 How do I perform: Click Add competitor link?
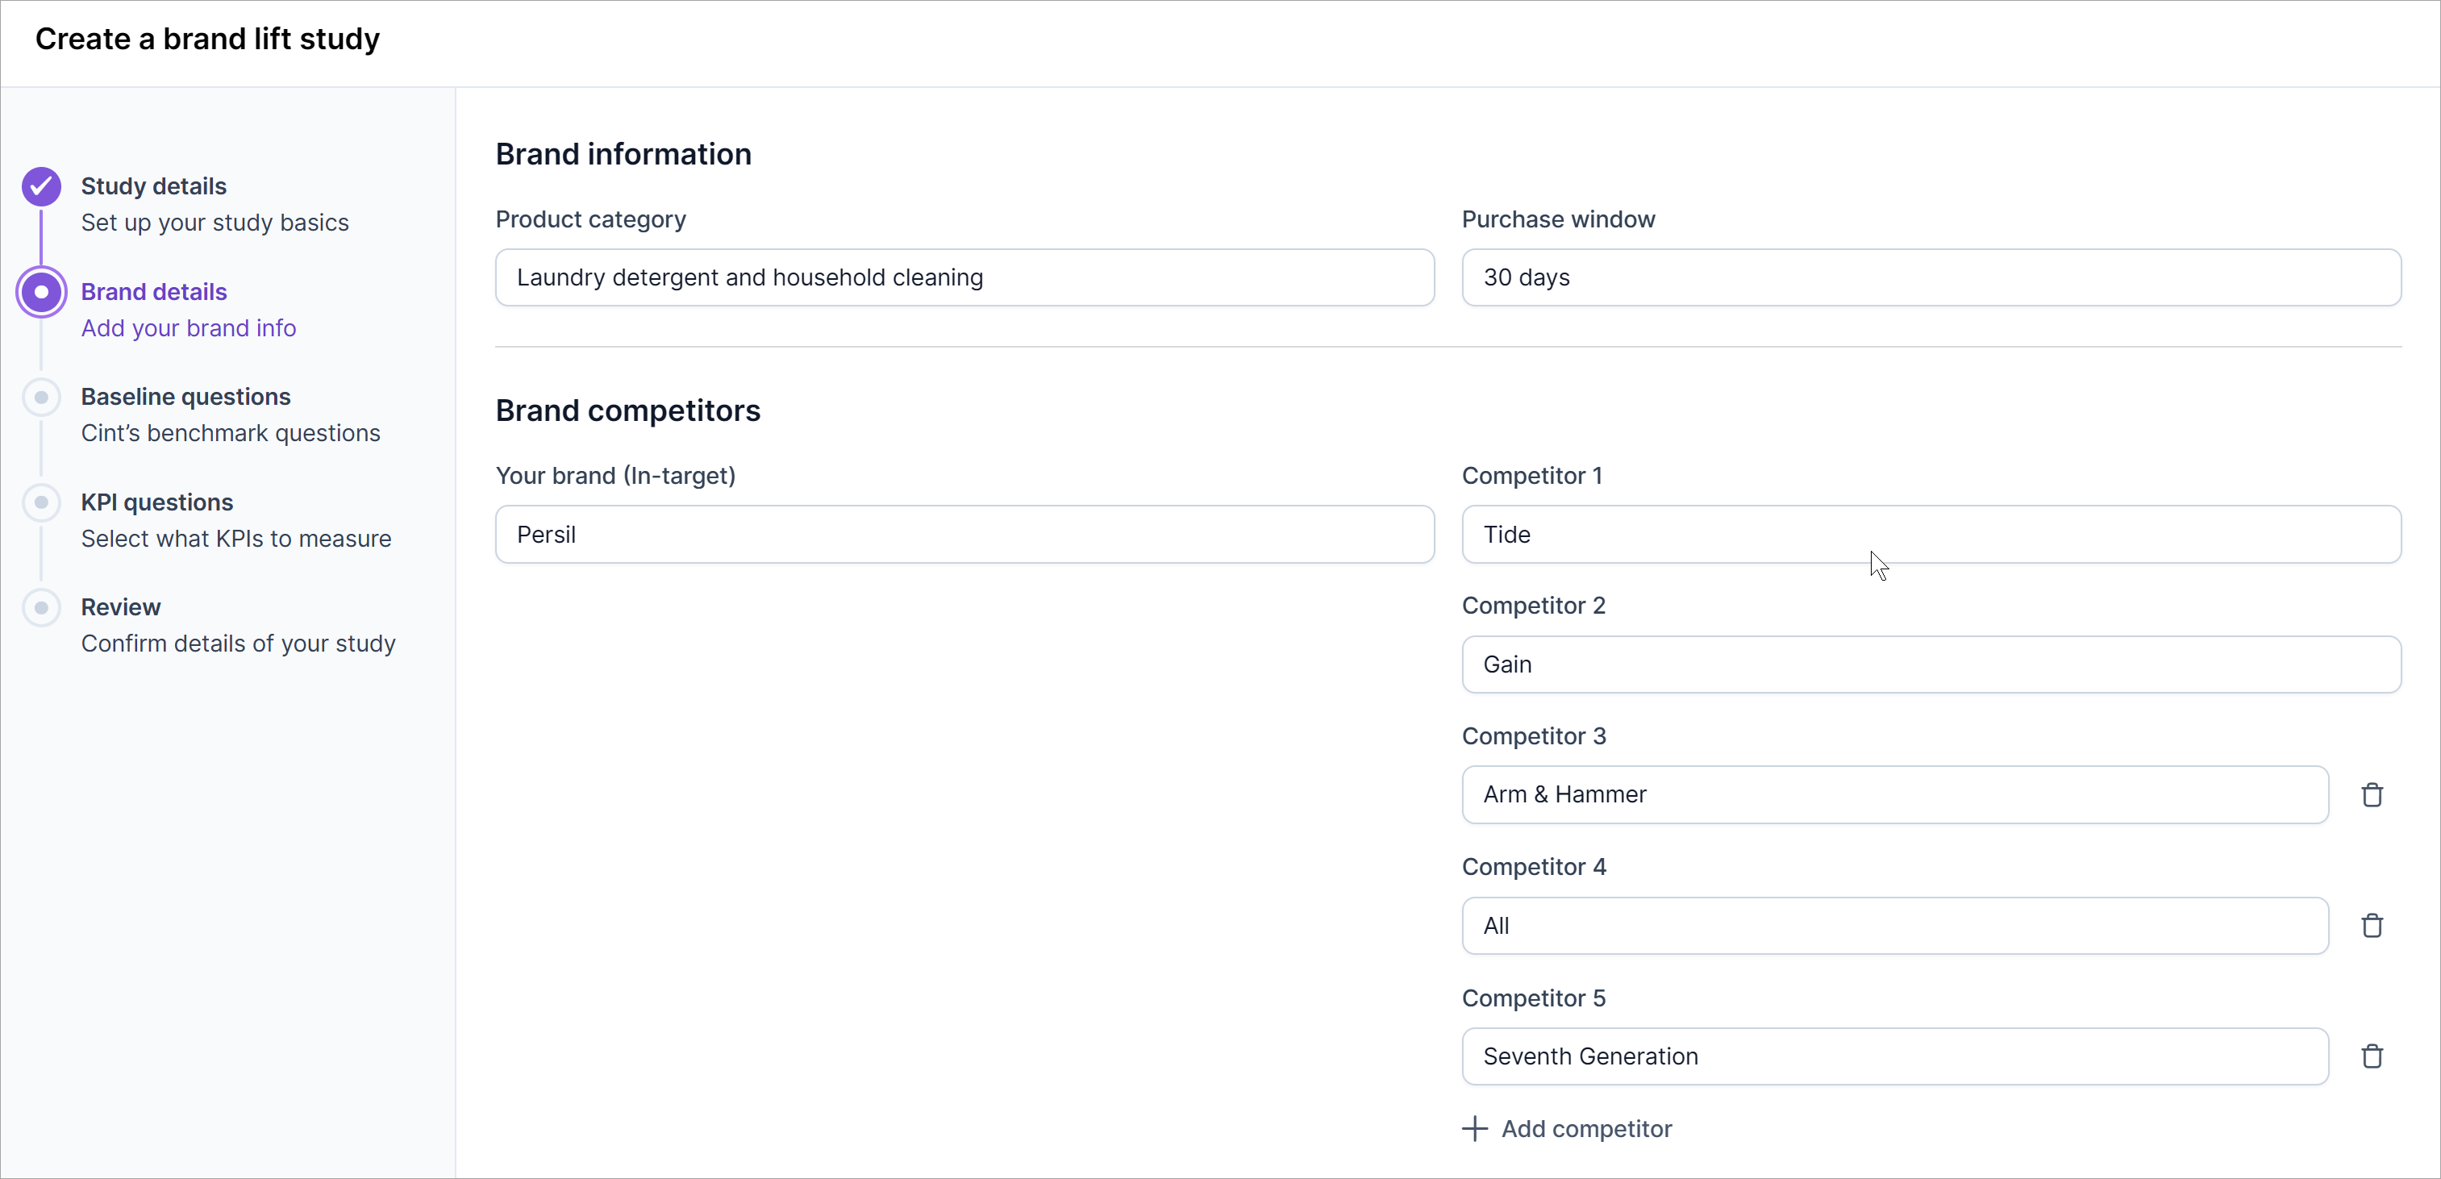point(1586,1129)
